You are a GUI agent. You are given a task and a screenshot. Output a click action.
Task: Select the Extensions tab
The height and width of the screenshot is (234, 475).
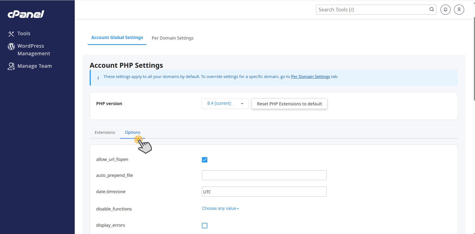coord(105,132)
